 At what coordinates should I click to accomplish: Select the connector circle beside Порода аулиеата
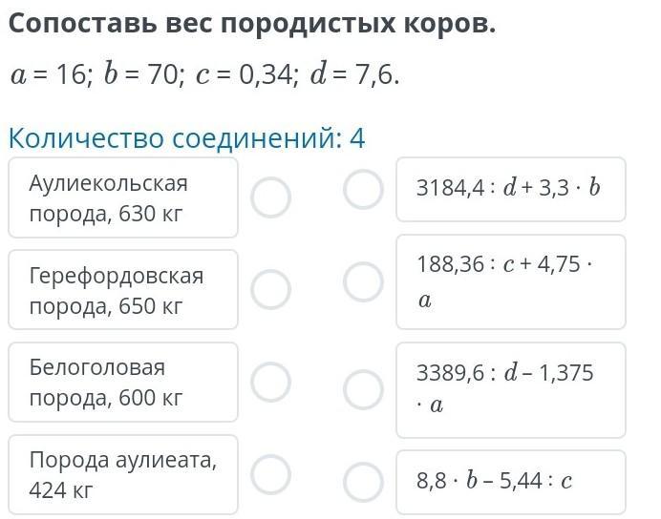(x=270, y=473)
